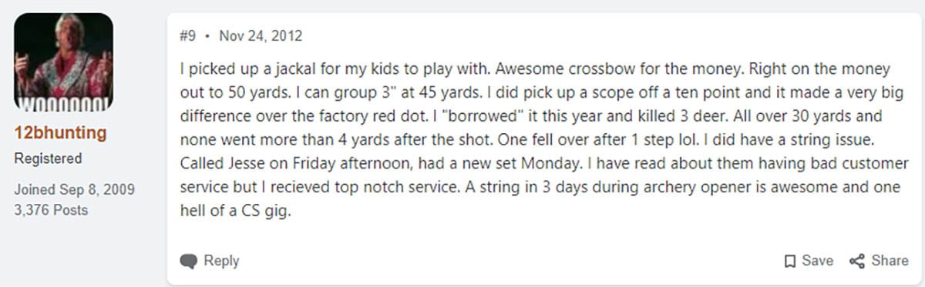Click the Joined Sep 8, 2009 text
The height and width of the screenshot is (287, 925).
[x=63, y=189]
